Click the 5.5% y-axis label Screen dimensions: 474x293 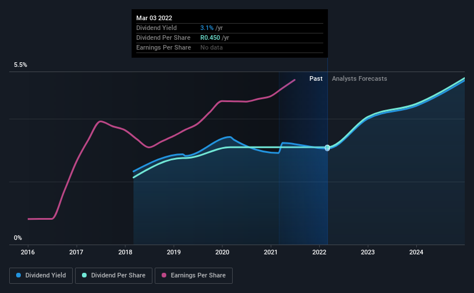click(21, 65)
